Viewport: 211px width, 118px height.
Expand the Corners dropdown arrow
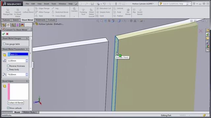click(x=74, y=16)
